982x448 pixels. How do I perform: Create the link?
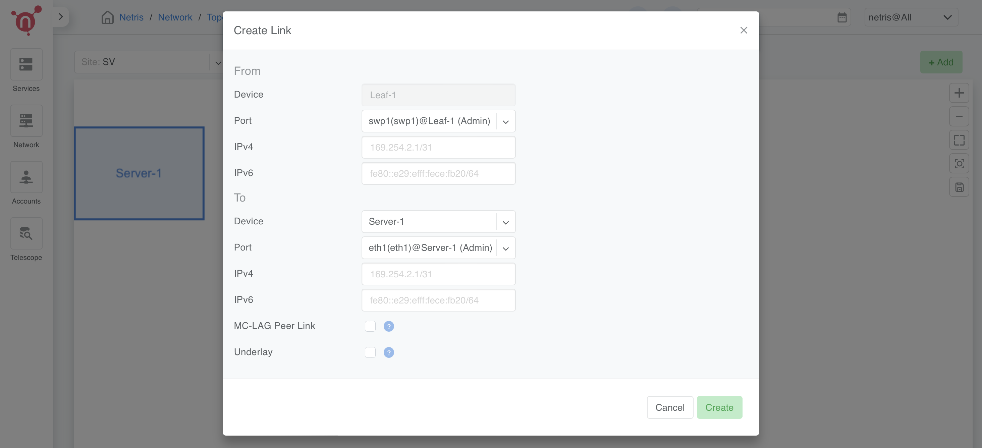click(719, 407)
